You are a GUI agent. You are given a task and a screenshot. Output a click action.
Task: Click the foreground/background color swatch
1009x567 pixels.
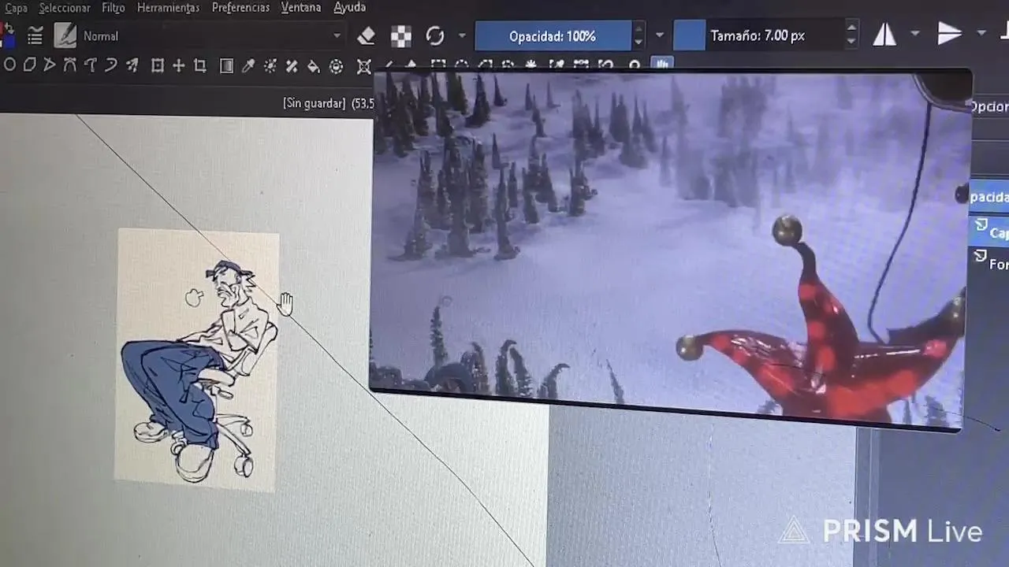9,35
